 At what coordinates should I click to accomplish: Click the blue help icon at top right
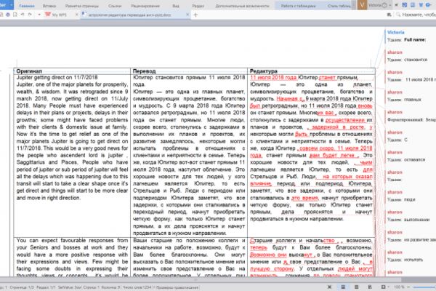[429, 5]
